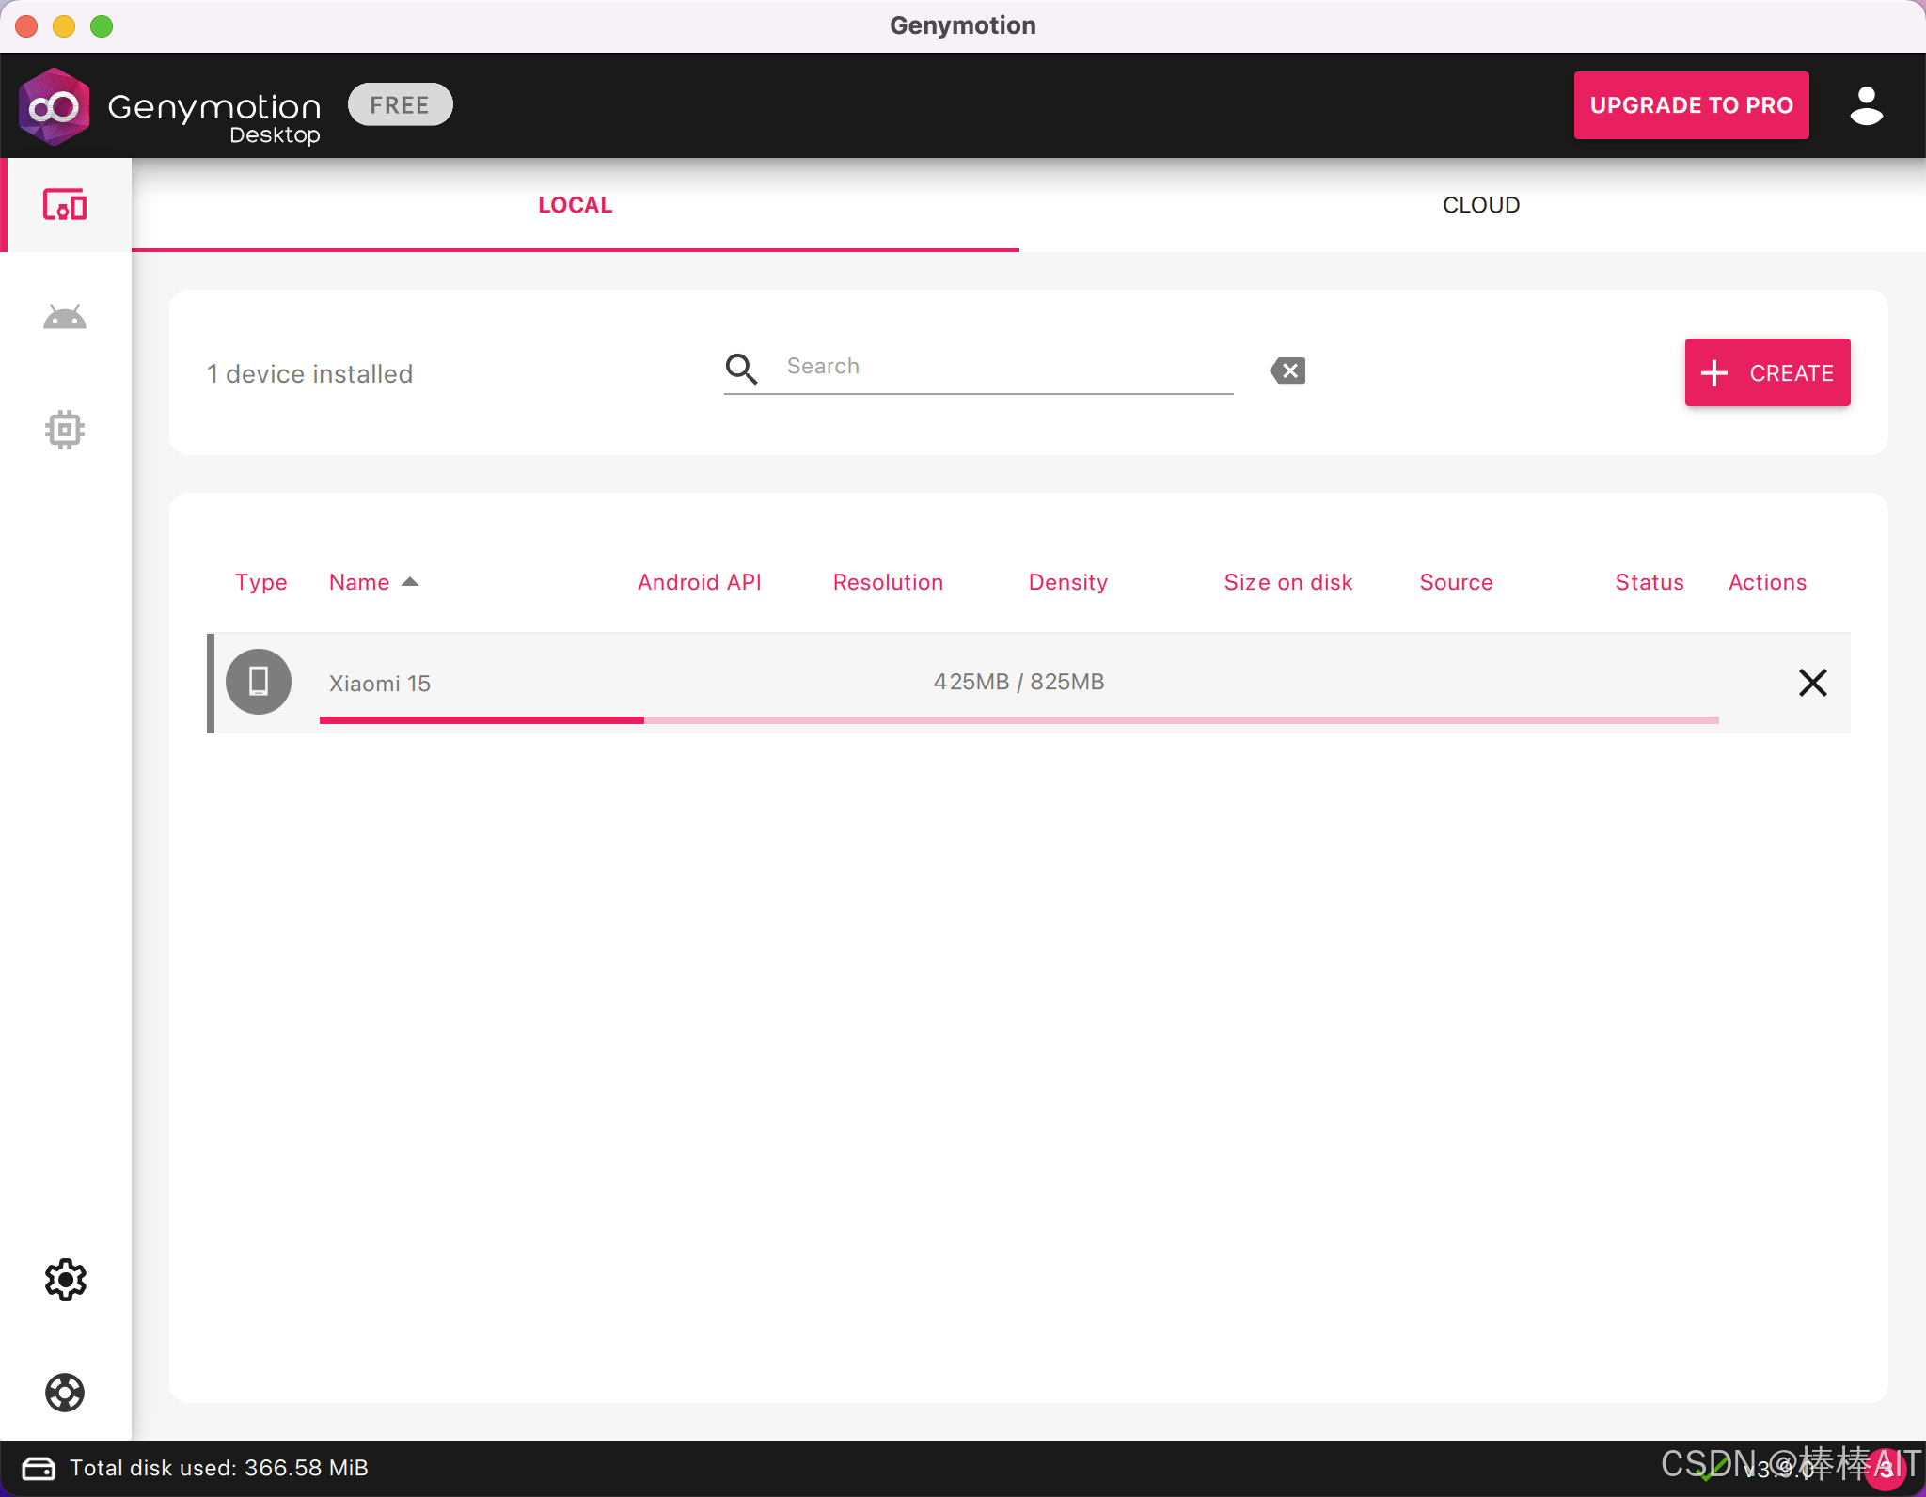This screenshot has width=1926, height=1497.
Task: Click 'Total disk used: 366.58 MiB' status text
Action: 219,1468
